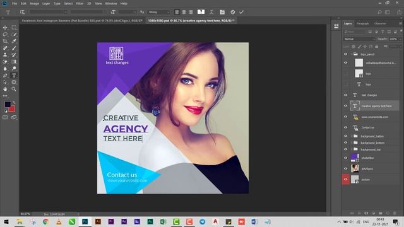Viewport: 404px width, 227px height.
Task: Select the 'photofilter' layer thumbnail
Action: click(355, 158)
